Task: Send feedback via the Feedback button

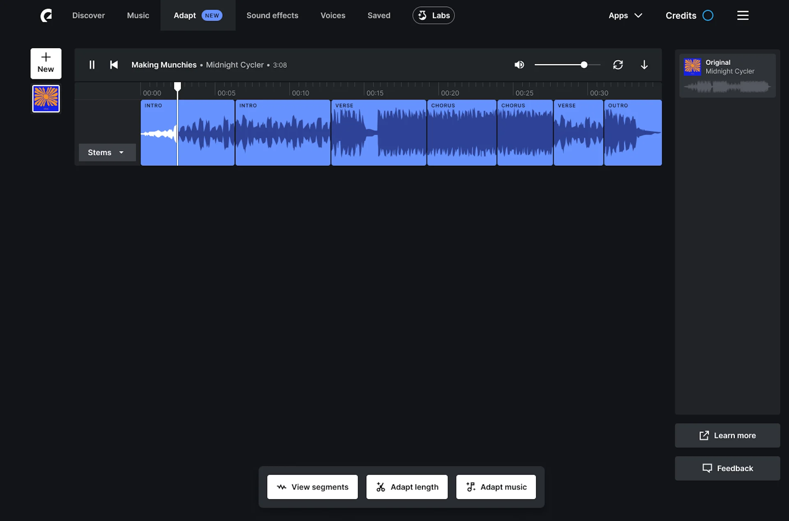Action: tap(727, 468)
